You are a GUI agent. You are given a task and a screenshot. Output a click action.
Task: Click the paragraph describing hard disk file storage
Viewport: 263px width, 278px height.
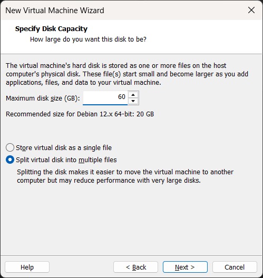(127, 74)
